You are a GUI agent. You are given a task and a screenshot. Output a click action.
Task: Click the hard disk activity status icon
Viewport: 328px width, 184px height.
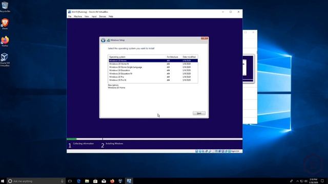tap(196, 151)
